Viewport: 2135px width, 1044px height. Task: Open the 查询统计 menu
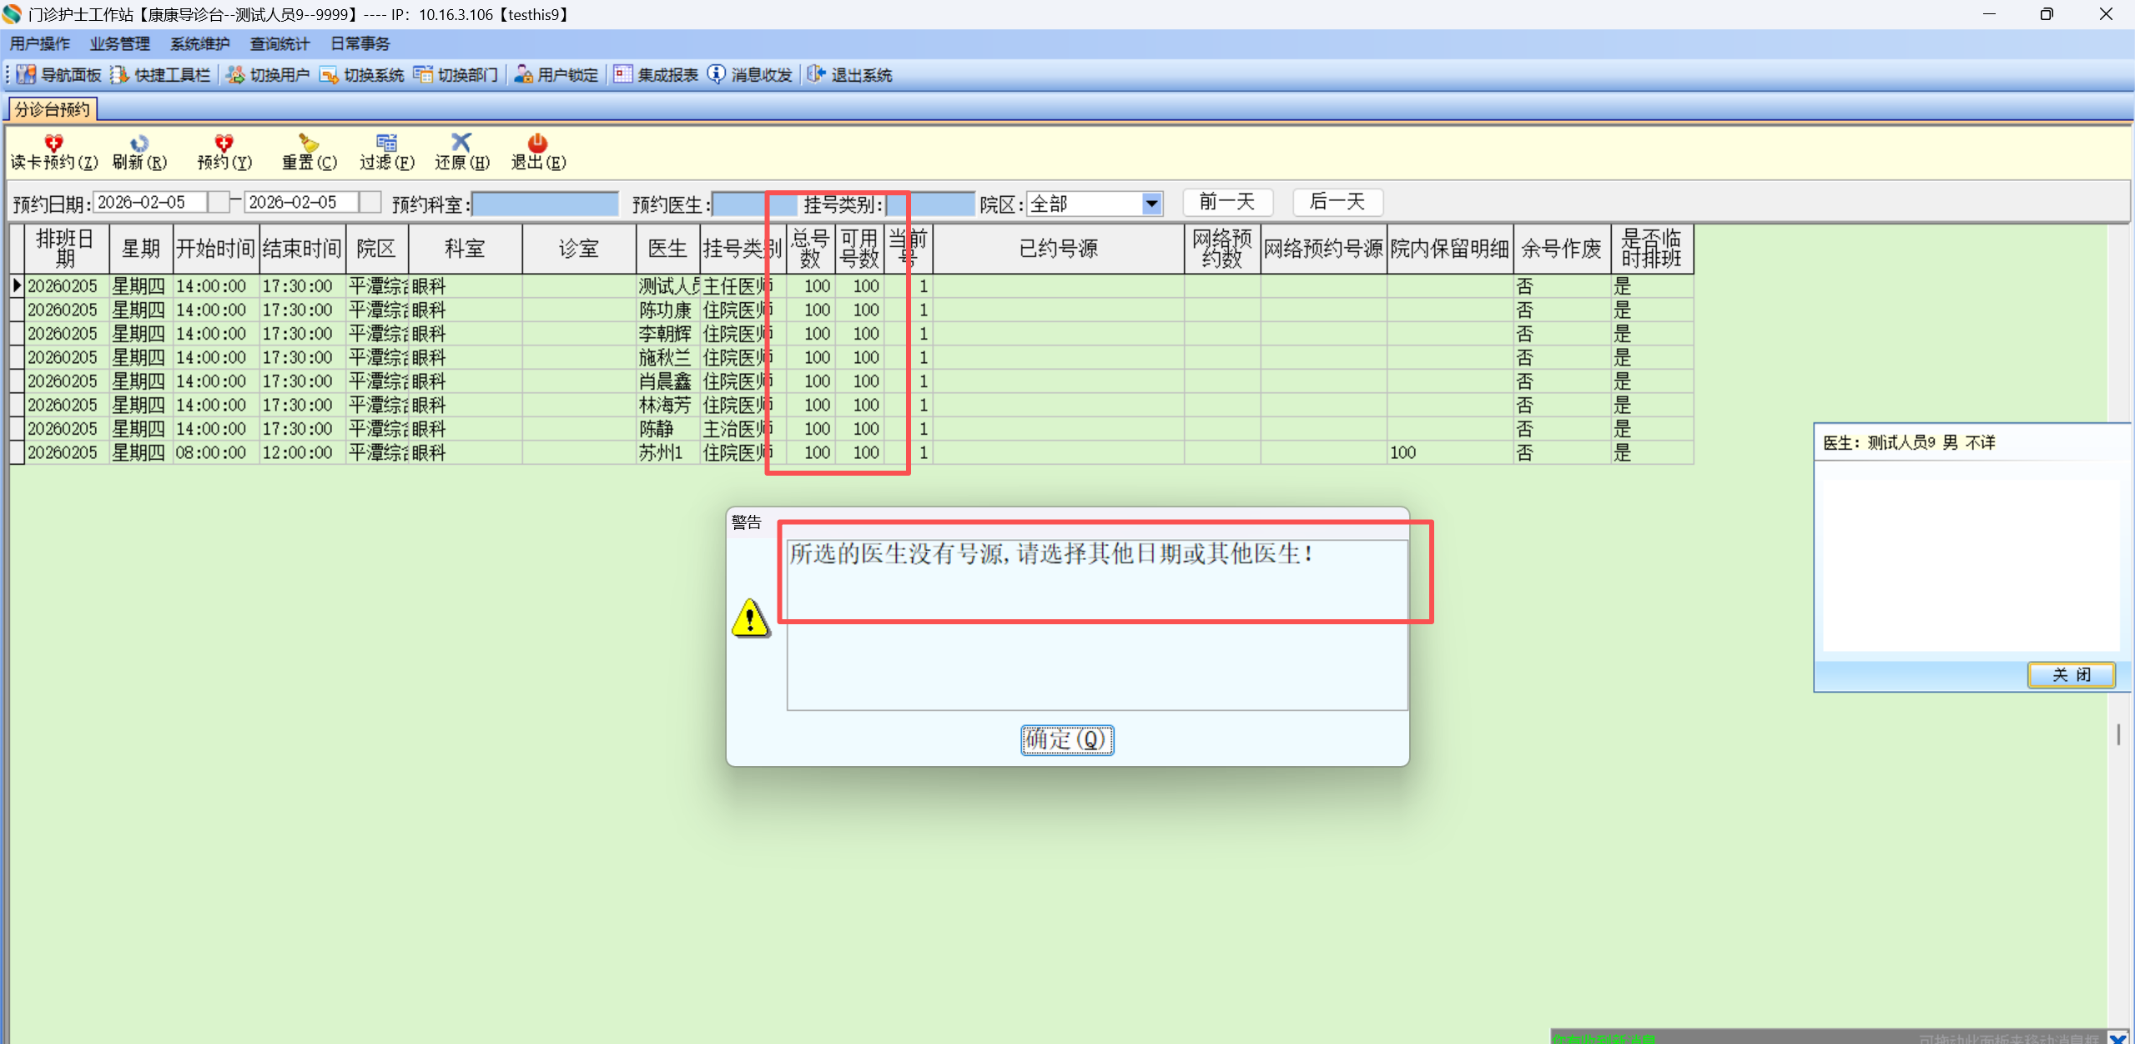point(279,43)
